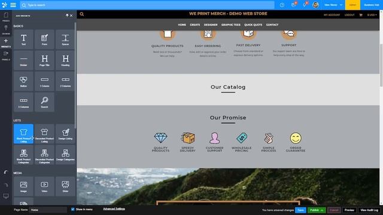
Task: Open the Create menu item
Action: [x=195, y=24]
